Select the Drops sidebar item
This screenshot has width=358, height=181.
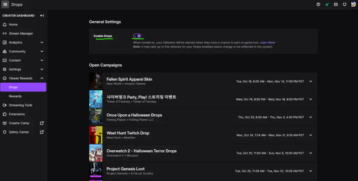click(x=23, y=87)
